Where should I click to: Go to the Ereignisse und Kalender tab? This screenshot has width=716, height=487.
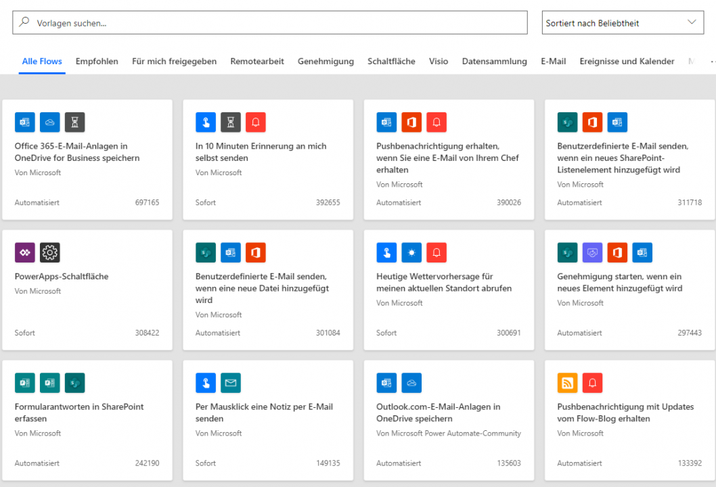point(627,62)
